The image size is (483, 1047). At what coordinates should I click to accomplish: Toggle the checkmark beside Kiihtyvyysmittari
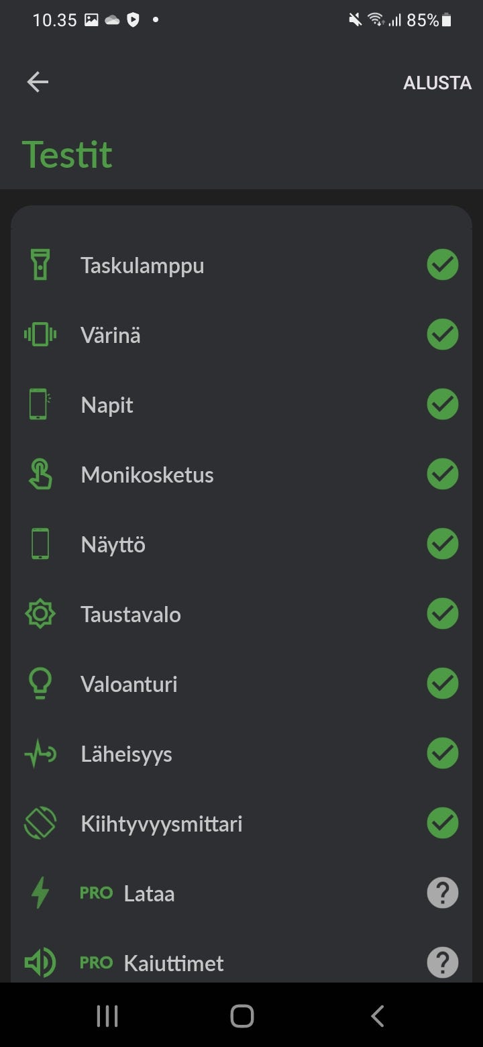click(442, 823)
